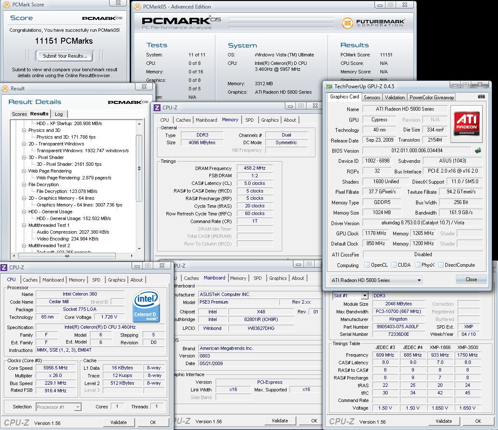Click the bottom-left CPU-Z window title icon
The width and height of the screenshot is (498, 430).
[4, 268]
